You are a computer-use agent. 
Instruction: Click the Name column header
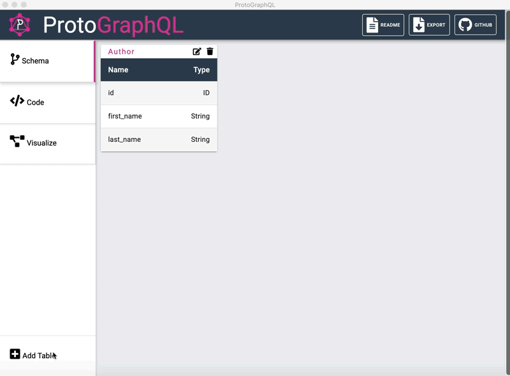(118, 70)
